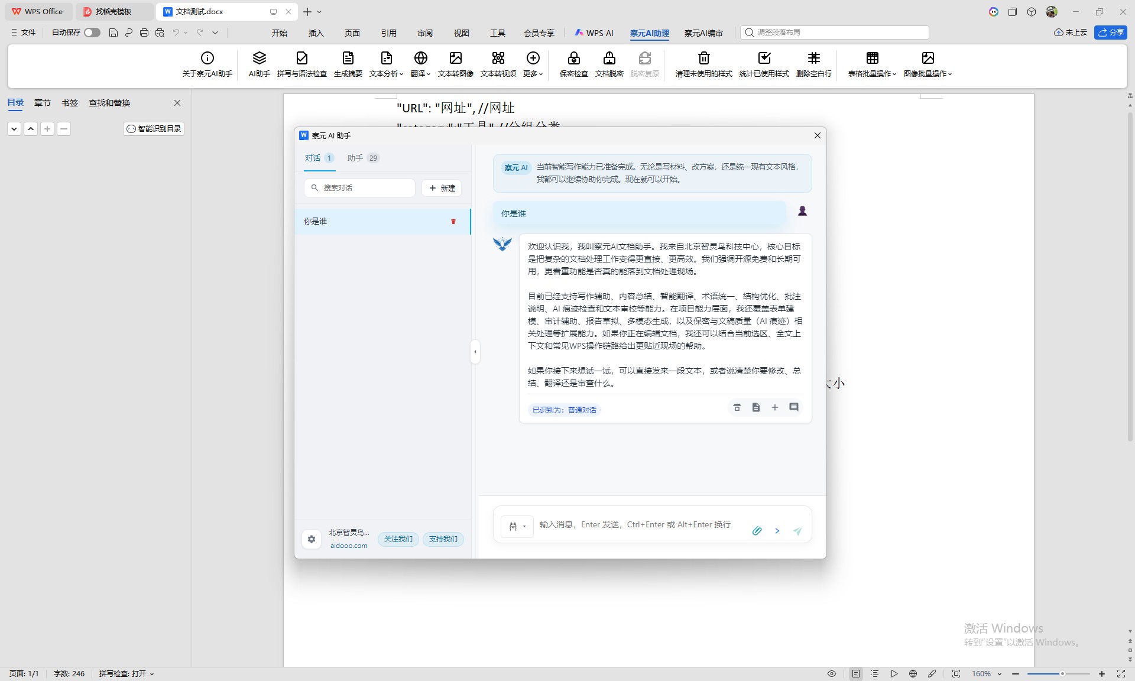This screenshot has width=1135, height=681.
Task: Click 拼写与语法检查 toolbar icon
Action: [x=301, y=58]
